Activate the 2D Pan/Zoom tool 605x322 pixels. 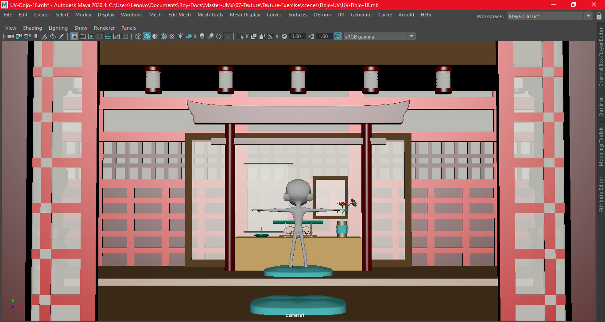tap(54, 36)
